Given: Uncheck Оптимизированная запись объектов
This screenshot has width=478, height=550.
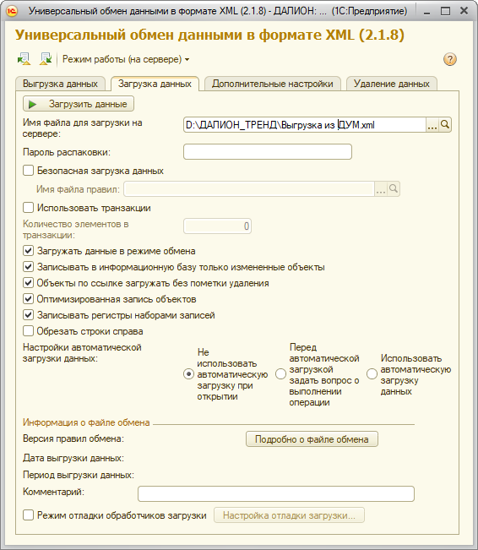Looking at the screenshot, I should click(28, 299).
